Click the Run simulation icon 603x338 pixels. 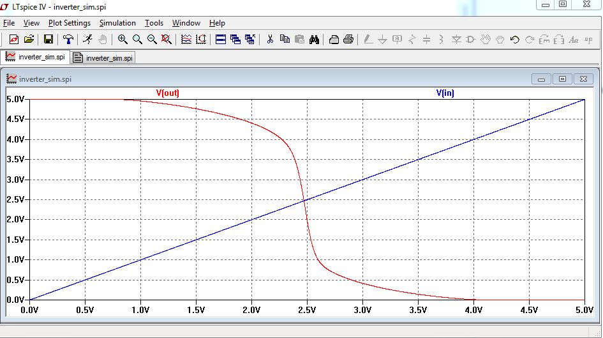88,40
